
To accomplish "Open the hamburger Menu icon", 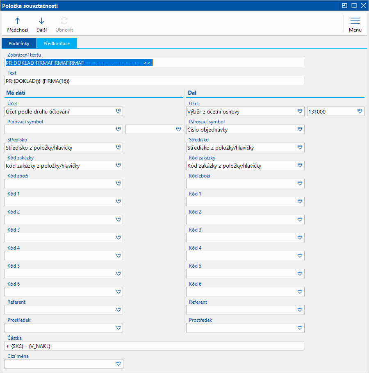I will [x=355, y=21].
